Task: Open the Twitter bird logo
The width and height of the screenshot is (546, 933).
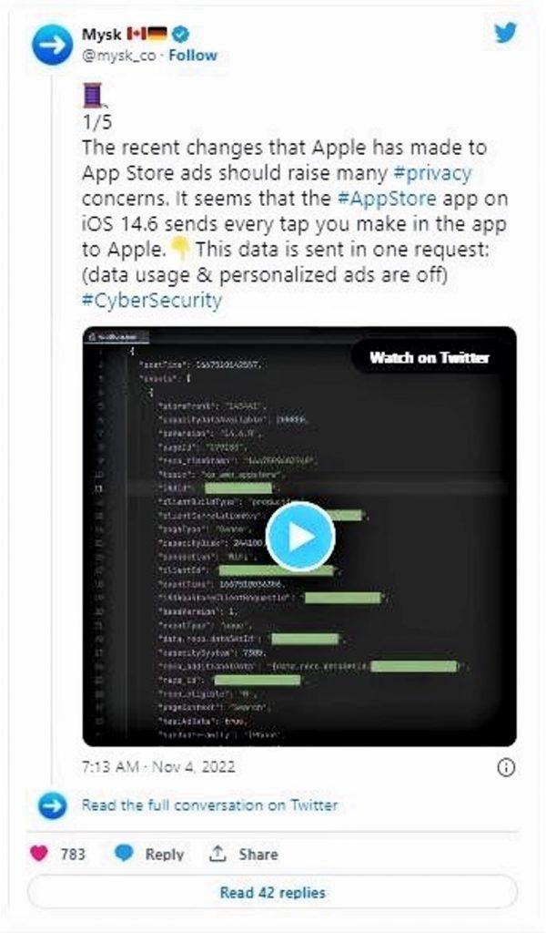Action: pos(506,33)
